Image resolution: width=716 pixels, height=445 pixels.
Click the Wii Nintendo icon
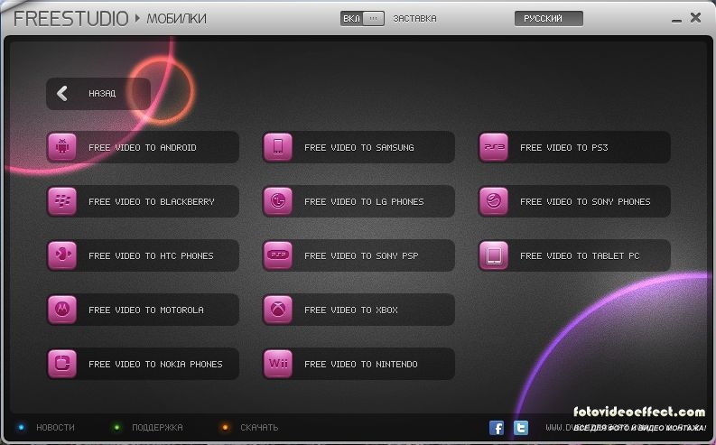tap(277, 364)
